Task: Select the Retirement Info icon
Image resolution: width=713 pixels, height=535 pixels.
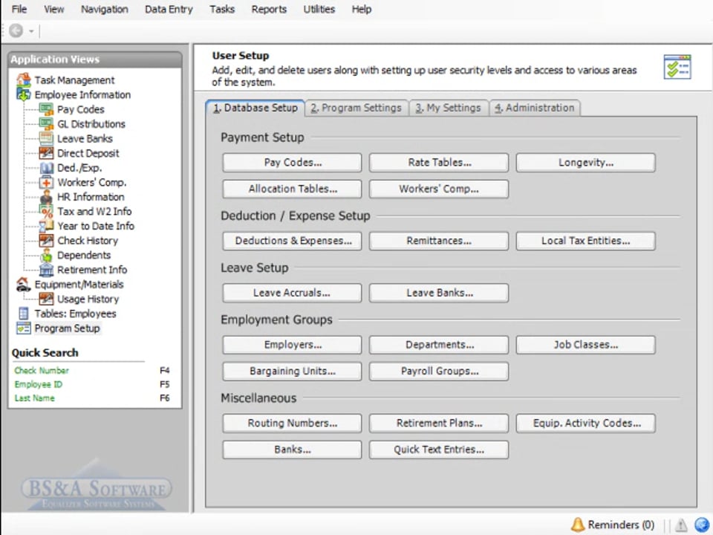Action: pos(46,270)
